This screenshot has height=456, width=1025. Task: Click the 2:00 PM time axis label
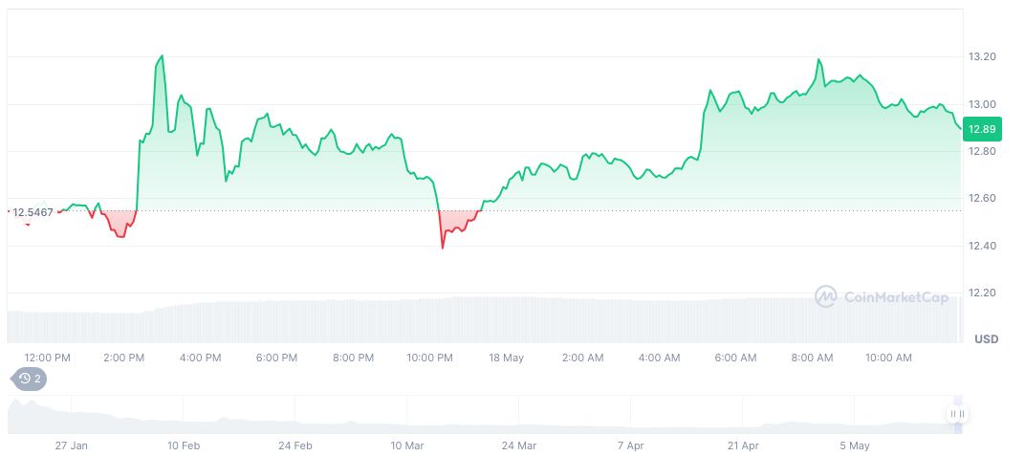124,358
